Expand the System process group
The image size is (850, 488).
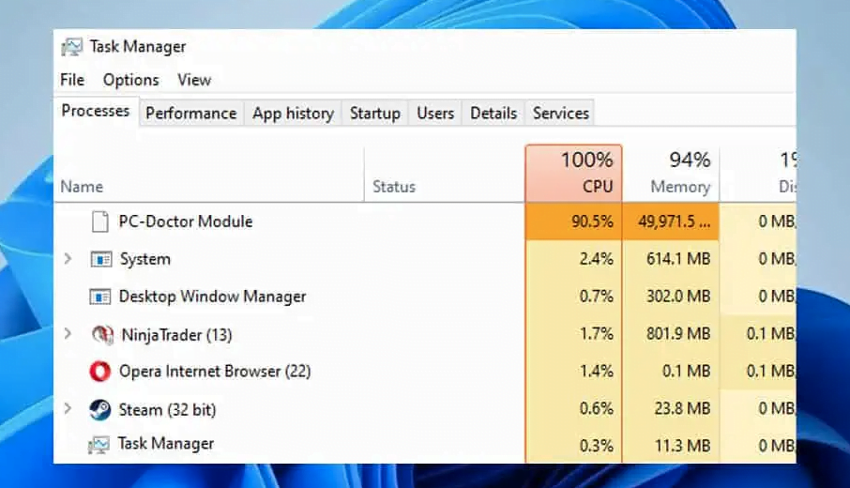click(68, 259)
